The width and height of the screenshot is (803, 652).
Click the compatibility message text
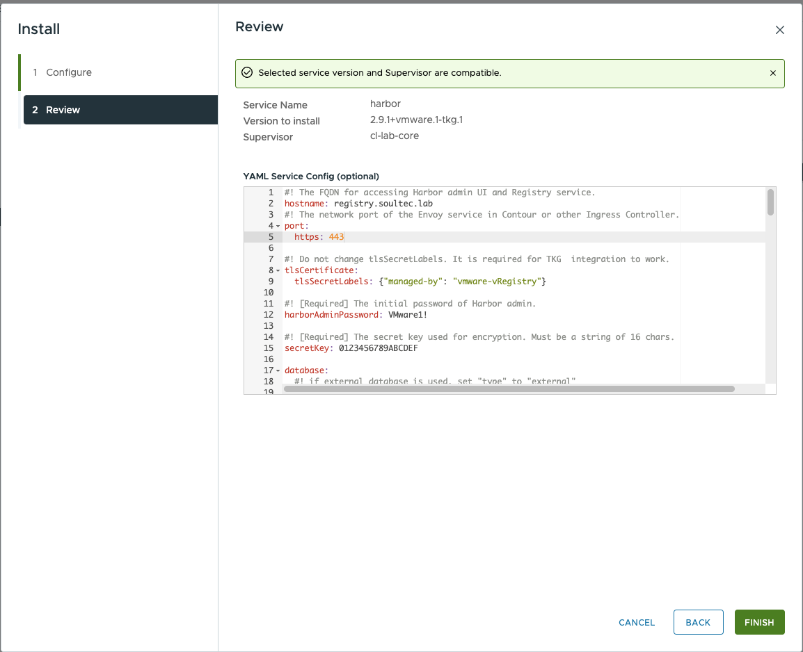click(x=379, y=72)
